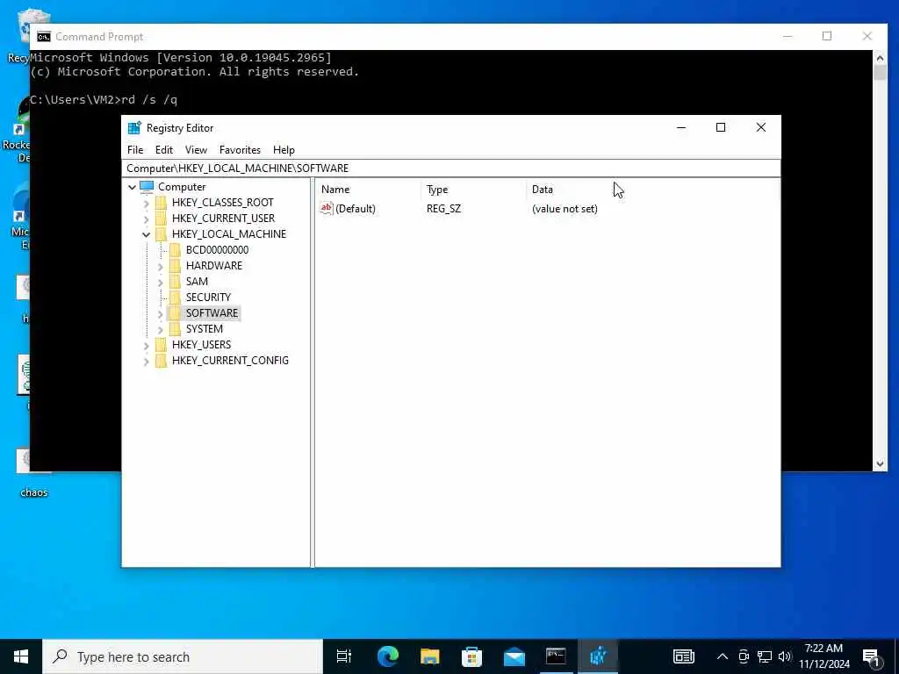Click the Registry Editor taskbar button
Screen dimensions: 899x674
598,656
